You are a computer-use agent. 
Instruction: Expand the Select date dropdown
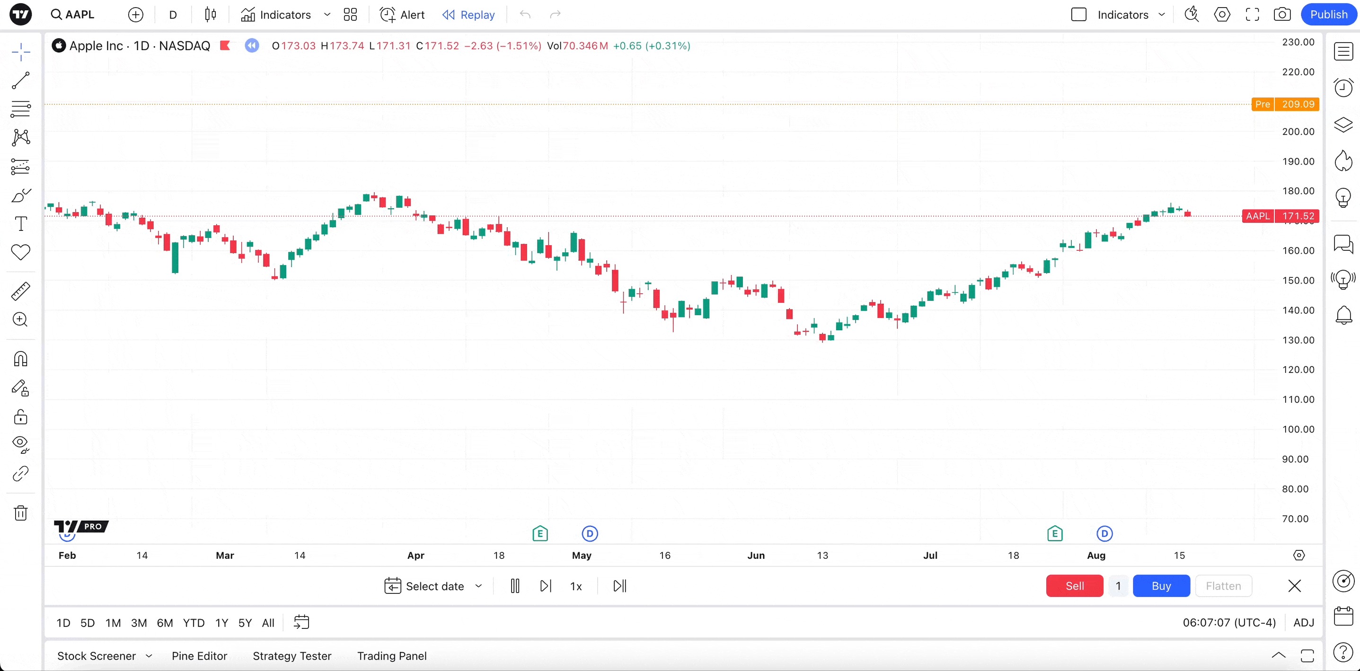click(x=478, y=586)
